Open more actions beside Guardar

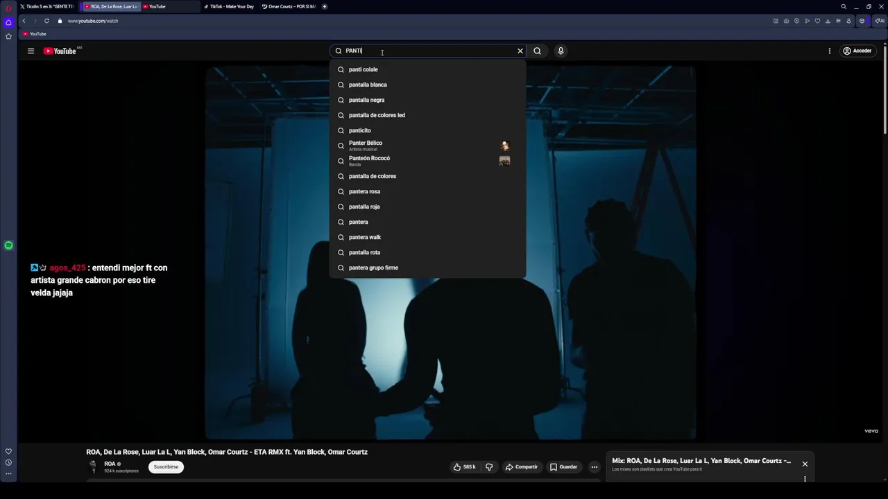coord(594,466)
